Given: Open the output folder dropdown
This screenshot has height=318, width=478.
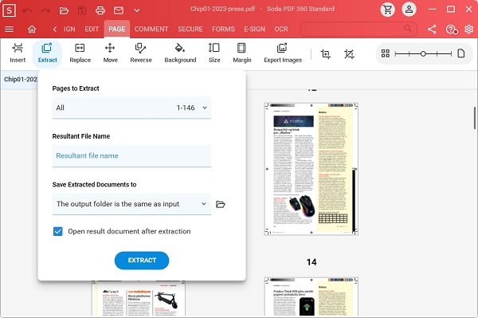Looking at the screenshot, I should pyautogui.click(x=131, y=204).
